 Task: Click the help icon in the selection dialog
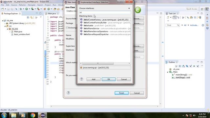click(81, 79)
